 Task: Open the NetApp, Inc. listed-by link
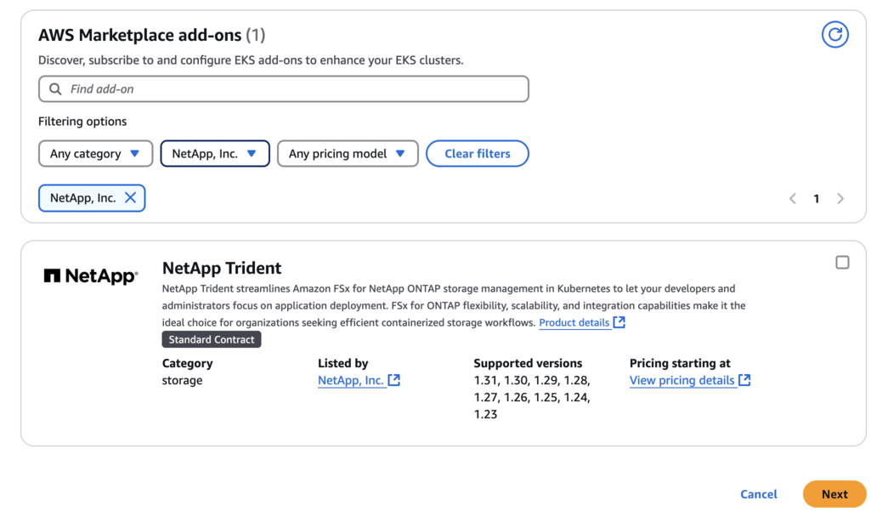[350, 381]
